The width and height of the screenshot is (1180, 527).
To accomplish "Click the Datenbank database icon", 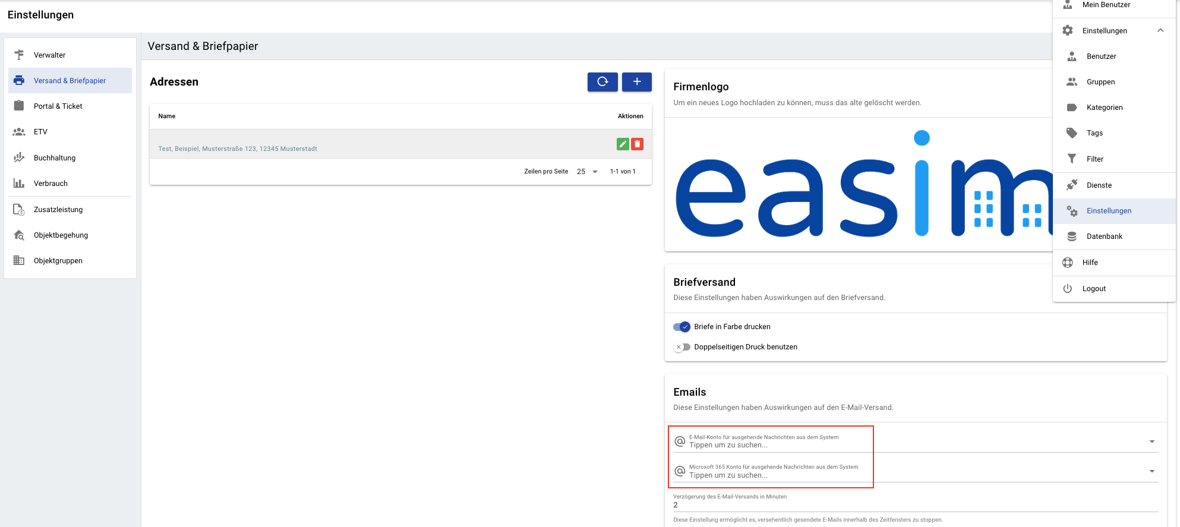I will point(1072,236).
